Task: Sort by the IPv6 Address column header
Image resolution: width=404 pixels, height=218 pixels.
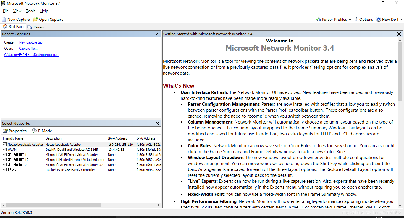Action: pyautogui.click(x=148, y=138)
